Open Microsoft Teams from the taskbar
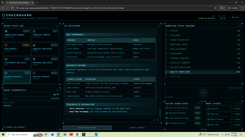 pos(65,134)
